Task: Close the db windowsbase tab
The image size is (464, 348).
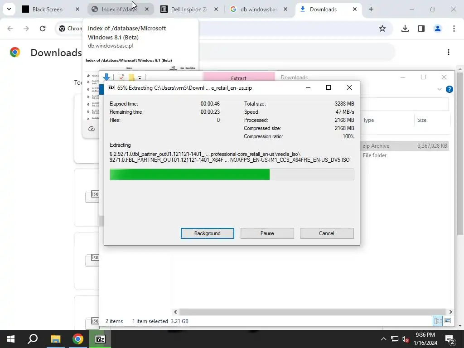Action: pyautogui.click(x=285, y=10)
